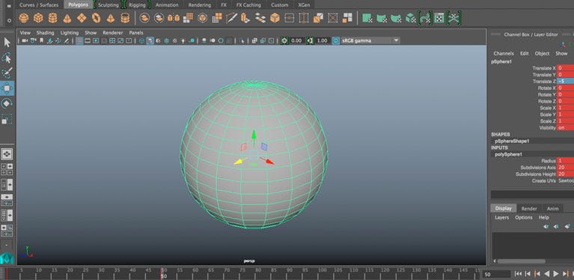Image resolution: width=574 pixels, height=280 pixels.
Task: Open the Renderer panel menu
Action: pyautogui.click(x=113, y=33)
